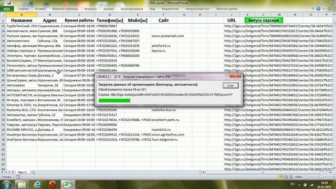Close the progress dialog with red X
This screenshot has width=336, height=189.
(236, 76)
